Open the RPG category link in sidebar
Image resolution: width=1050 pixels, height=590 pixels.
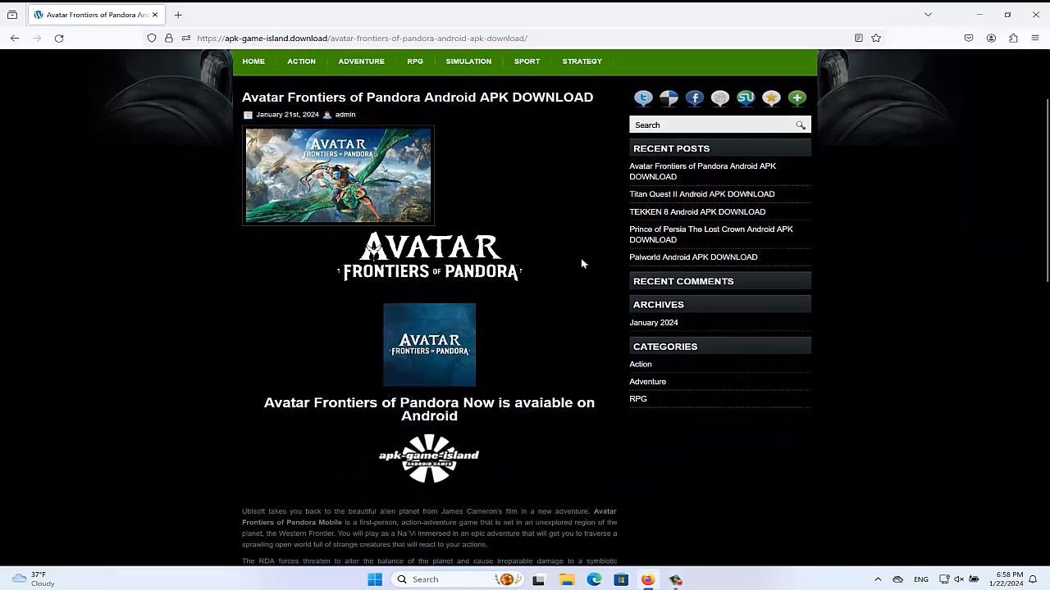638,399
